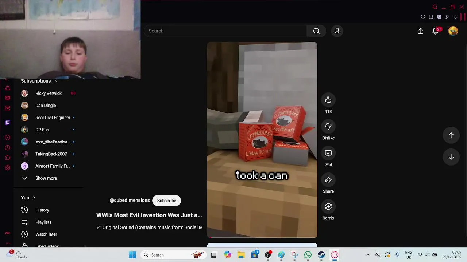467x262 pixels.
Task: Show hidden system tray icons chevron
Action: [x=368, y=255]
